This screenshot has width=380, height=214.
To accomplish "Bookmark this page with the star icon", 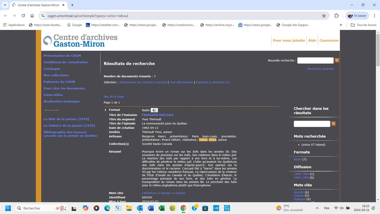I will point(324,16).
